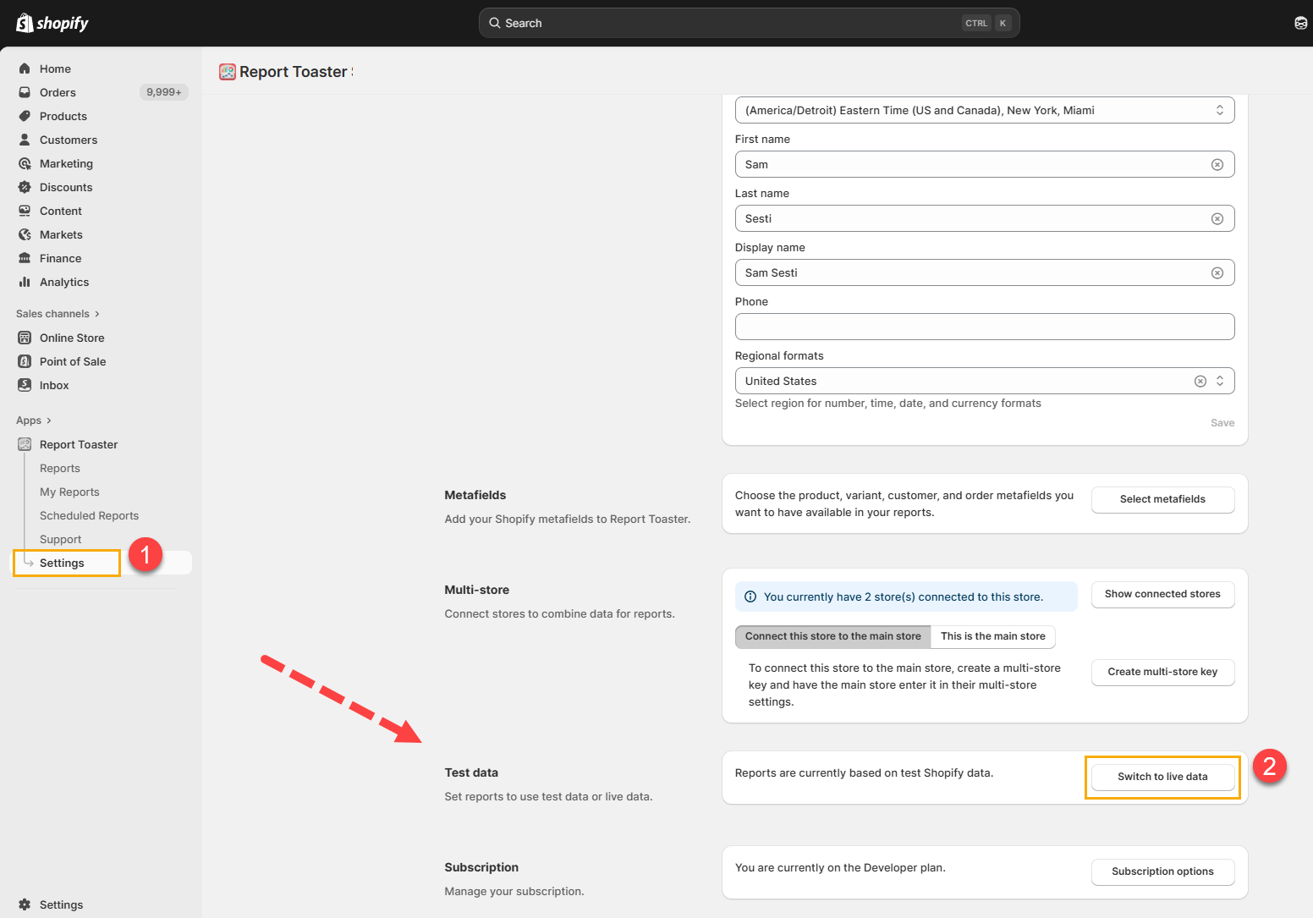Viewport: 1313px width, 918px height.
Task: Open the Inbox icon in sidebar
Action: click(x=25, y=385)
